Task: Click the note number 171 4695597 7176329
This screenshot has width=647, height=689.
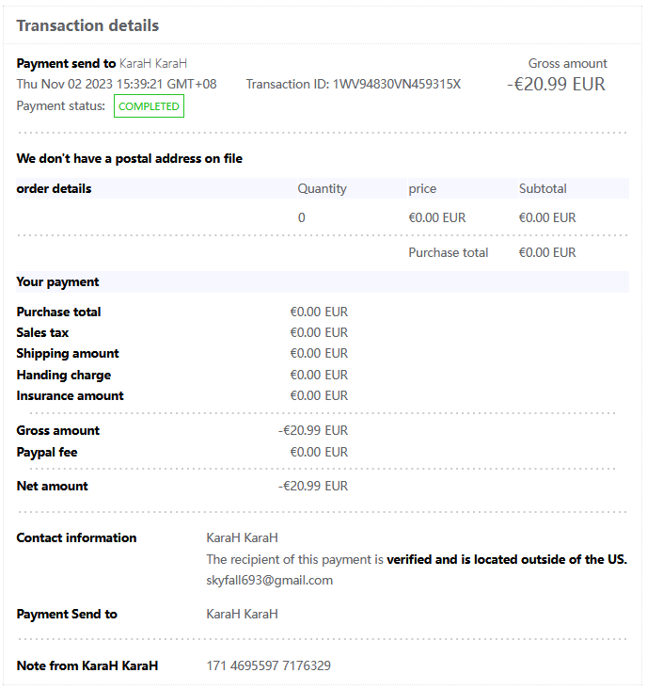Action: tap(268, 665)
